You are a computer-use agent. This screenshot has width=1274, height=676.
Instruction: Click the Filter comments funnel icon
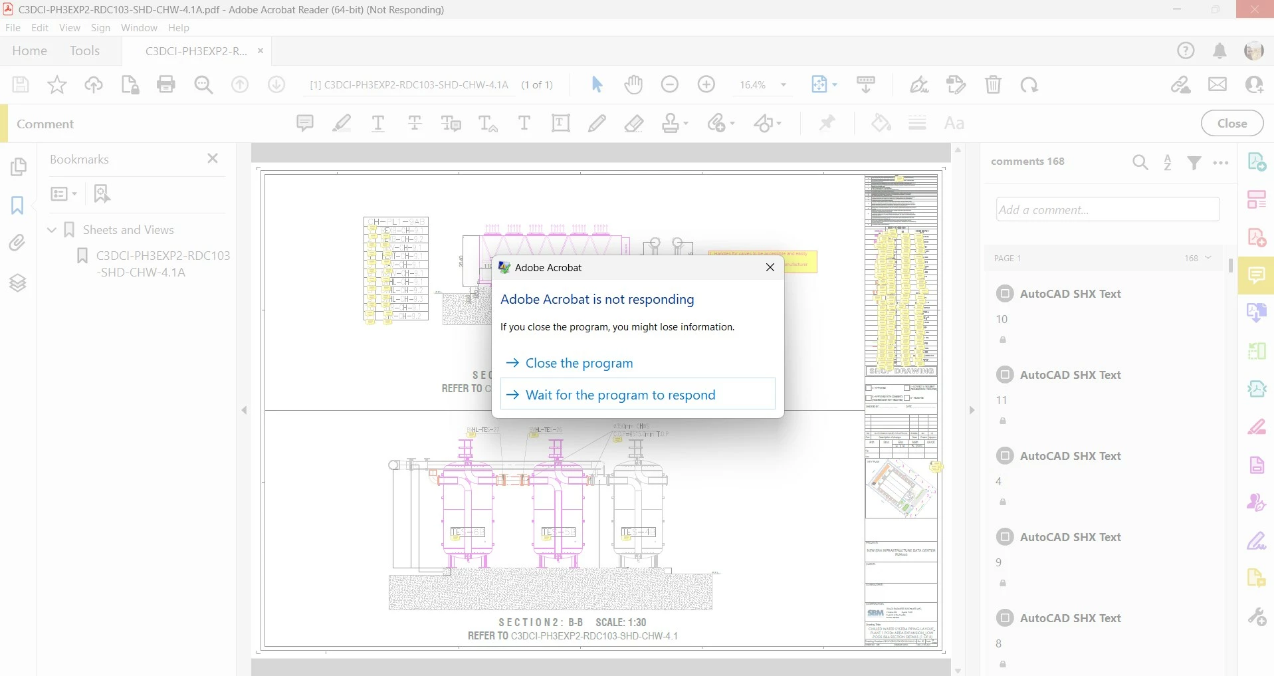coord(1194,162)
